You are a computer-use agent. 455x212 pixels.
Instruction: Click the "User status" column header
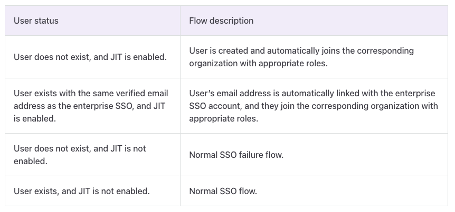pyautogui.click(x=36, y=21)
